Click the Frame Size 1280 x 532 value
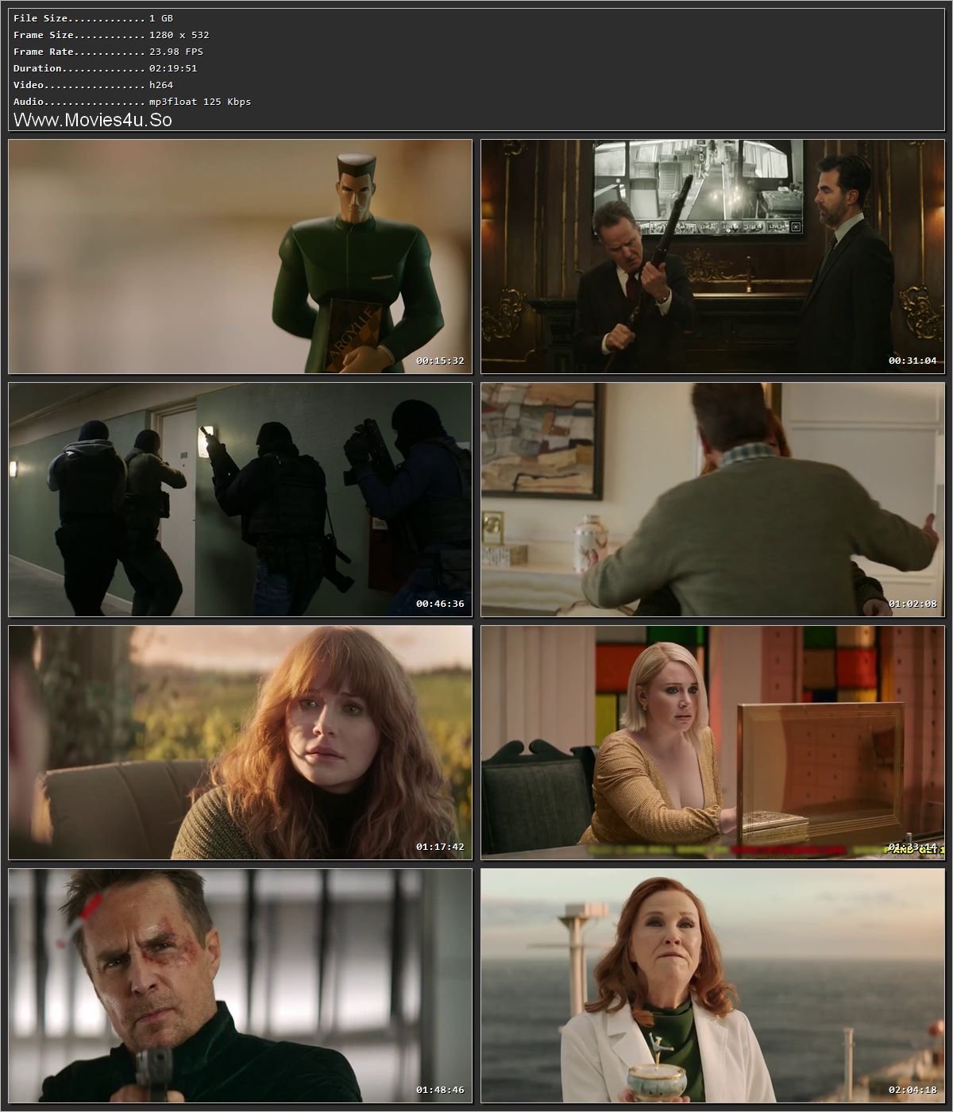The width and height of the screenshot is (953, 1112). 179,35
